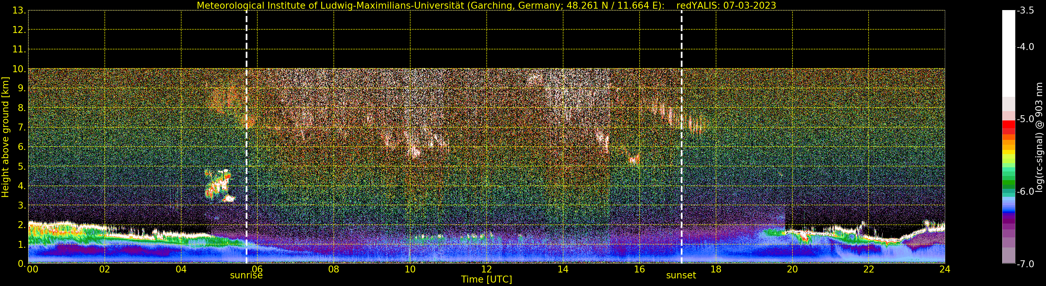The image size is (1046, 286).
Task: Click the white dashed sunset line
Action: pyautogui.click(x=681, y=137)
